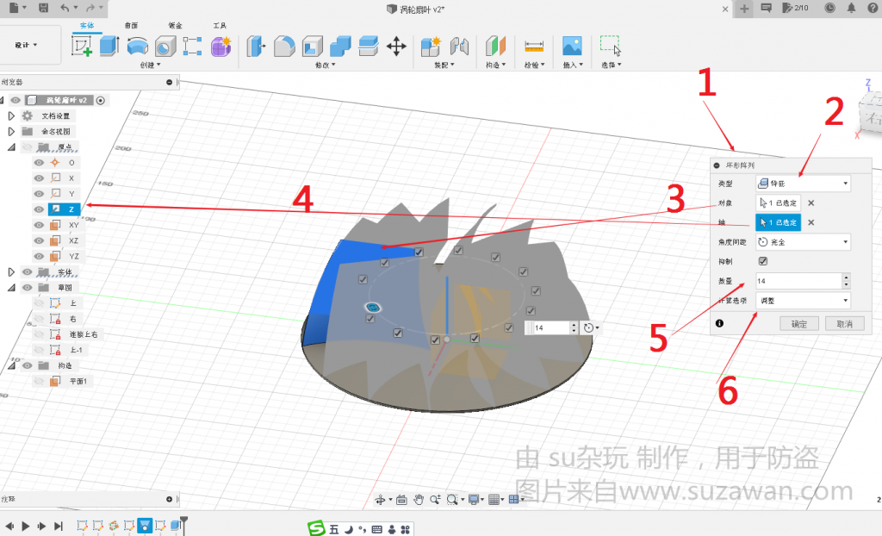This screenshot has height=536, width=882.
Task: Expand the 文档设置 tree node
Action: tap(10, 116)
